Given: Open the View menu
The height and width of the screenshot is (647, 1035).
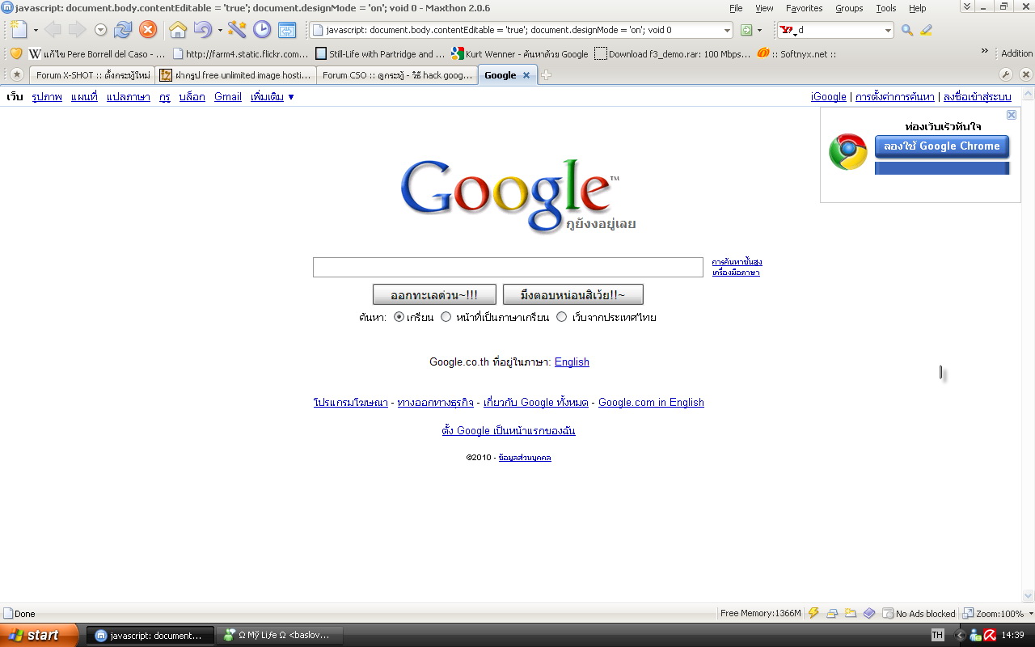Looking at the screenshot, I should pyautogui.click(x=764, y=8).
